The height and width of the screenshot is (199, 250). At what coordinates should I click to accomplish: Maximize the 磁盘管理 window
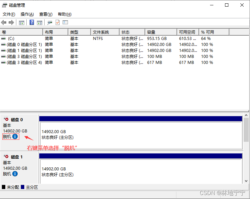pyautogui.click(x=227, y=5)
